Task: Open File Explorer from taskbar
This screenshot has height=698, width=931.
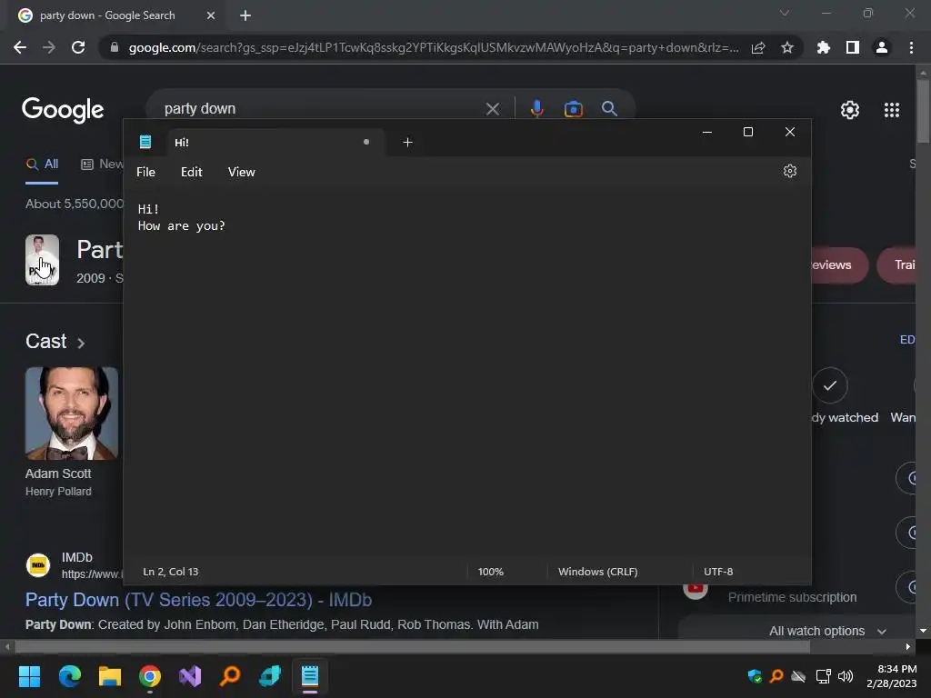Action: click(x=110, y=676)
